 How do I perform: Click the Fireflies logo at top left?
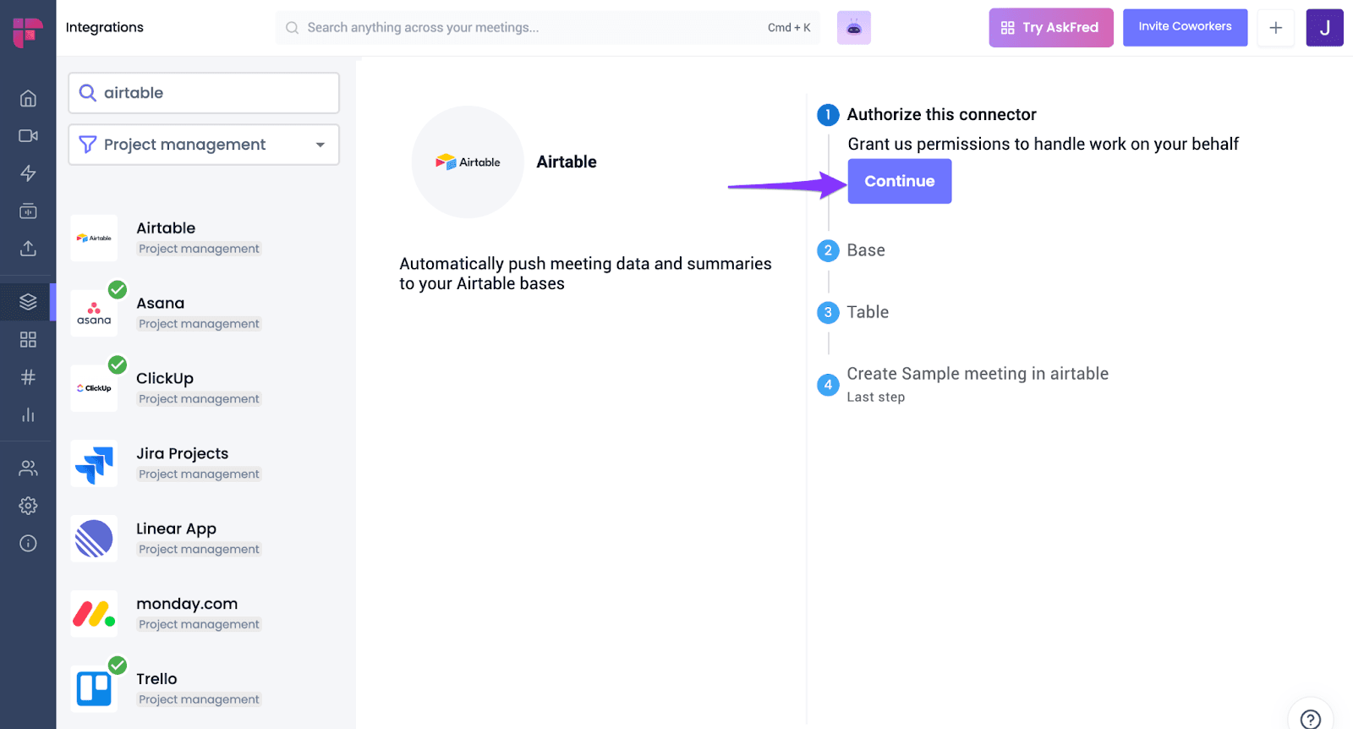pos(28,32)
